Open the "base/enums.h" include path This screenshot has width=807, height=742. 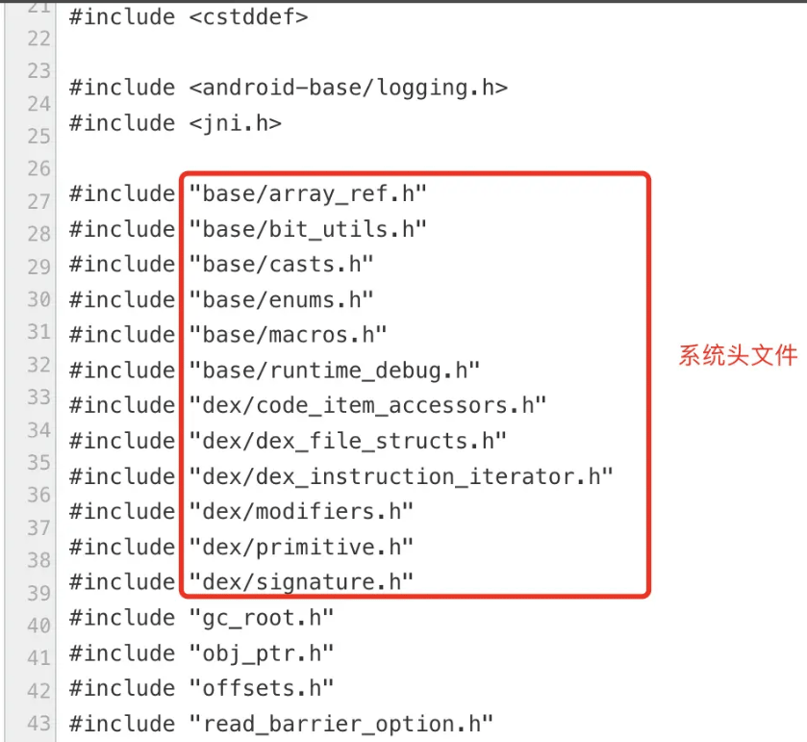click(x=281, y=299)
